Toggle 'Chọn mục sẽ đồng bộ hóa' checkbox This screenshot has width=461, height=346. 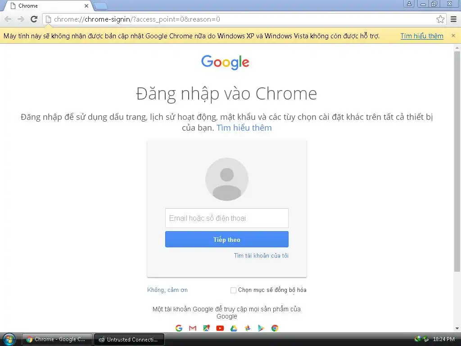pyautogui.click(x=234, y=291)
